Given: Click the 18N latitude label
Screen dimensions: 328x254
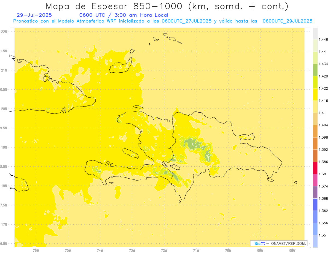Looking at the screenshot, I should pos(5,186).
